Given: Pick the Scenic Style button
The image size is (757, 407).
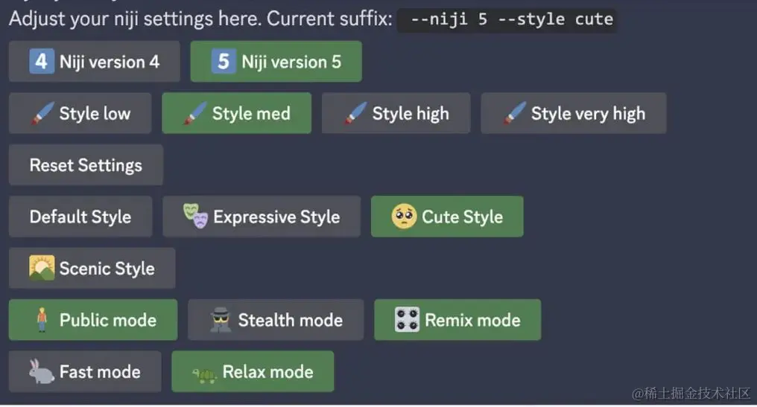Looking at the screenshot, I should 92,268.
